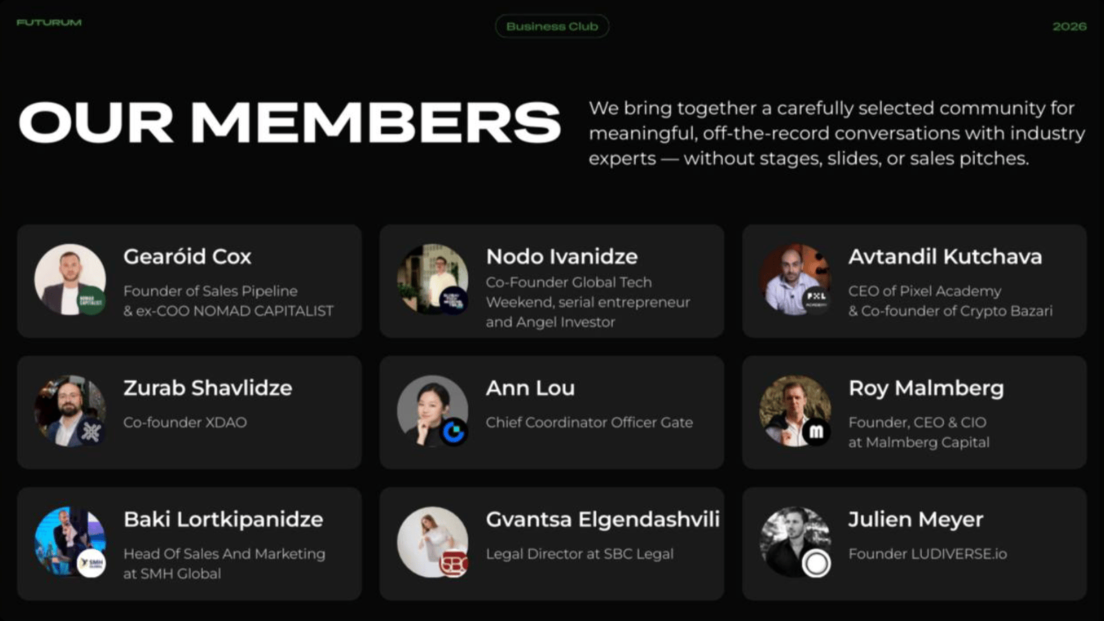Viewport: 1104px width, 621px height.
Task: Click the LUDIVERSE badge icon
Action: tap(816, 563)
